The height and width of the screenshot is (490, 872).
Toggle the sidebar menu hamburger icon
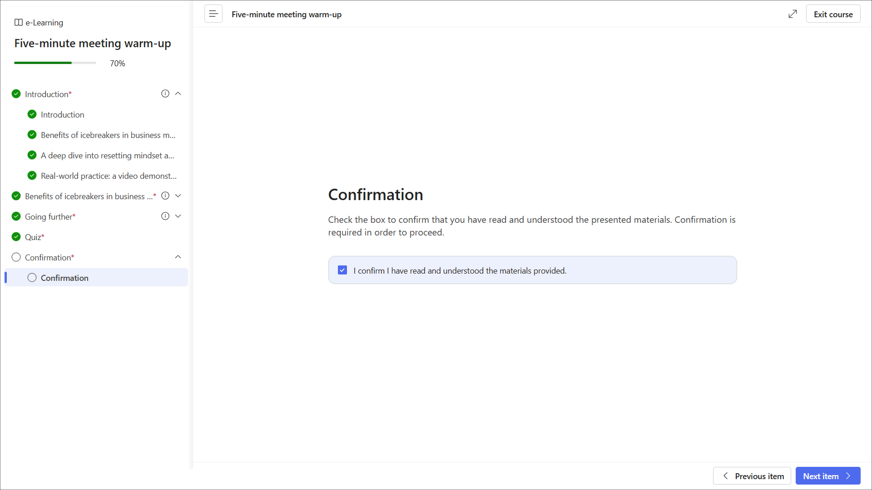[x=213, y=14]
